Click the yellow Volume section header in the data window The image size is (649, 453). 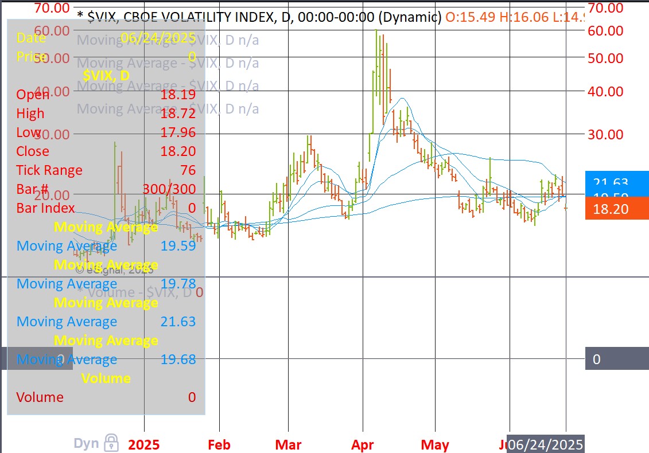(106, 378)
